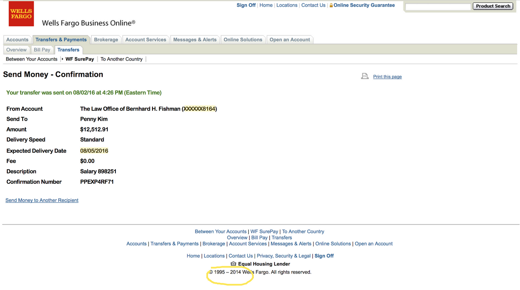Open the footer Locations link
This screenshot has height=290, width=520.
(214, 256)
